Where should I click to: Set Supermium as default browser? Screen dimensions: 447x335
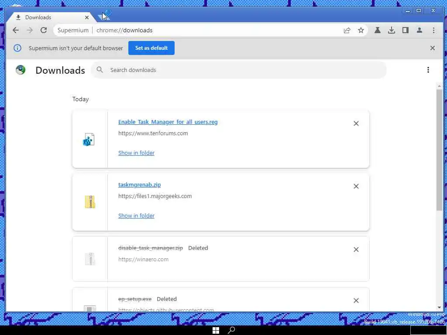[x=151, y=48]
